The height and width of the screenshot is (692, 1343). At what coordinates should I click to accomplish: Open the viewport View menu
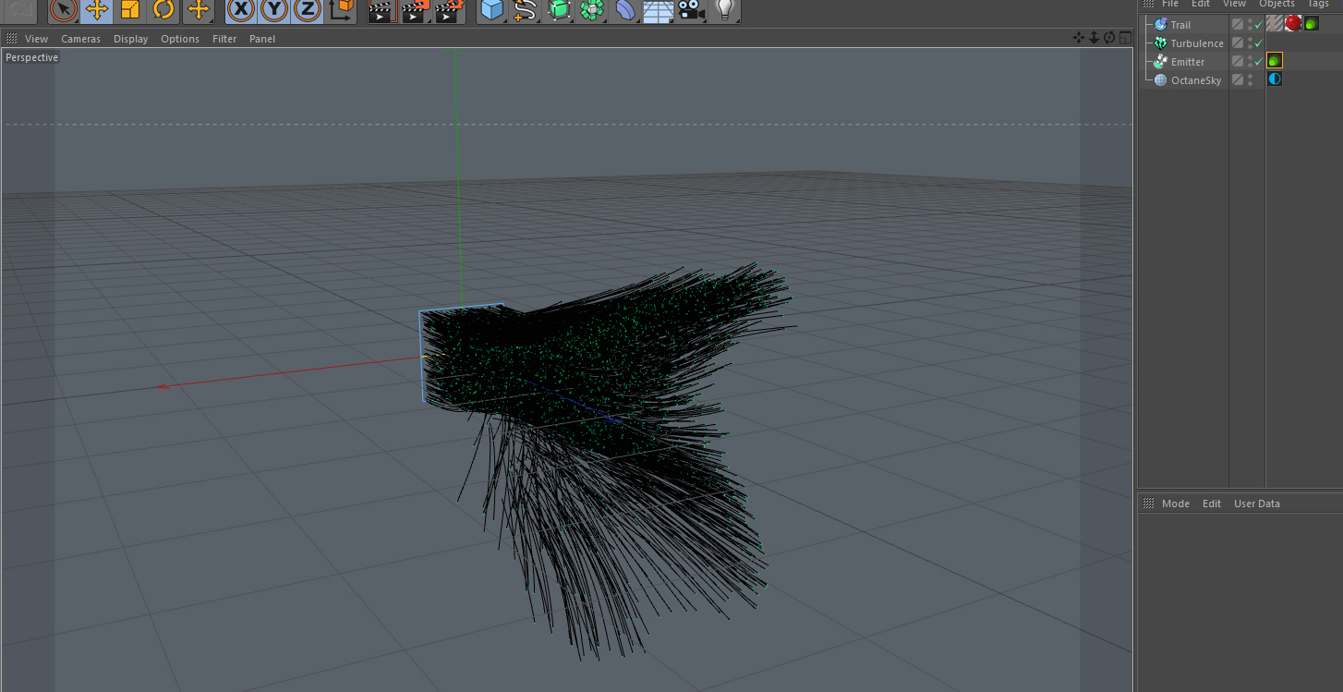[x=36, y=39]
